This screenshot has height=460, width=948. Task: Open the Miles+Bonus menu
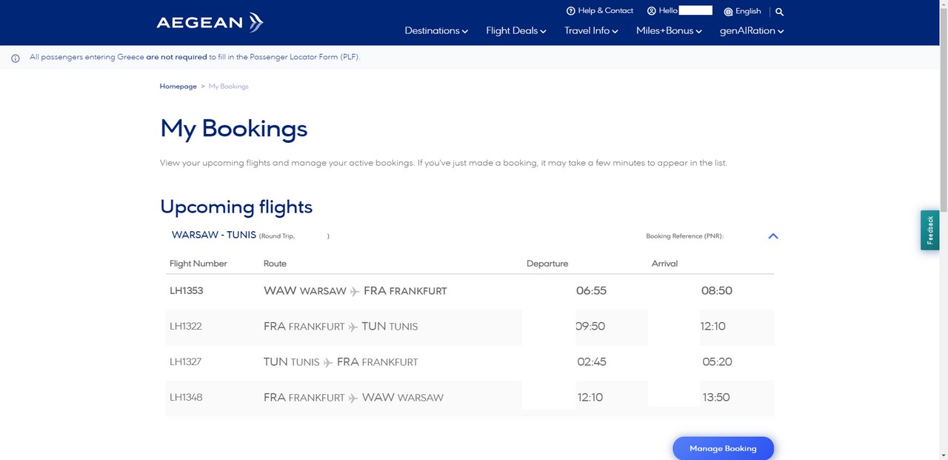[x=669, y=30]
